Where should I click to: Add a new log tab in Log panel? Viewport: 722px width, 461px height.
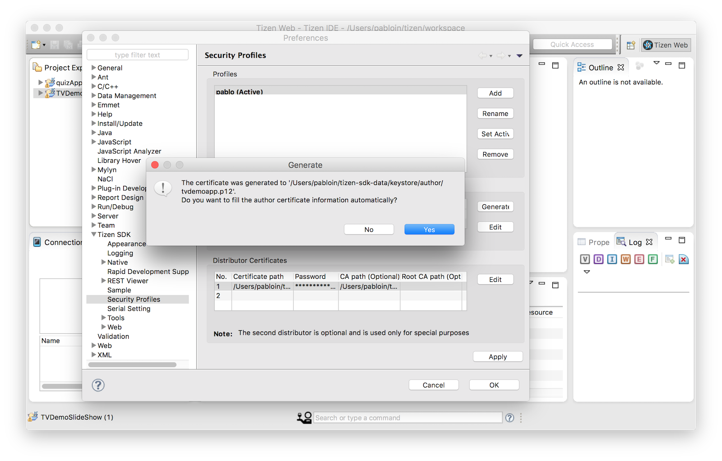[670, 259]
